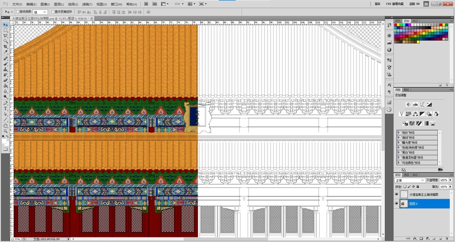Select the Hand tool

[x=6, y=126]
